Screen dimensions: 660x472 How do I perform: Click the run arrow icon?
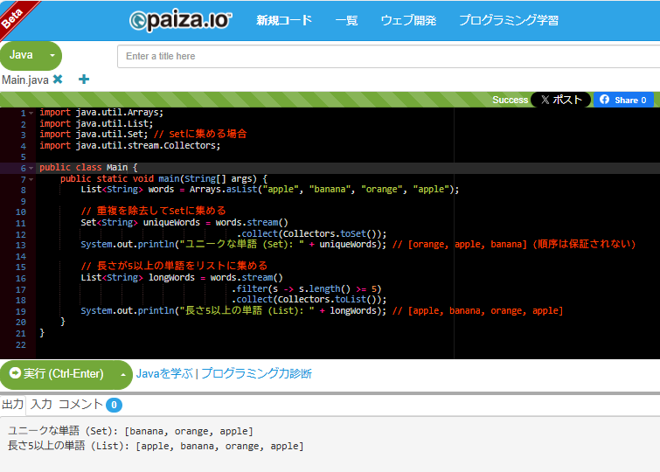point(14,374)
